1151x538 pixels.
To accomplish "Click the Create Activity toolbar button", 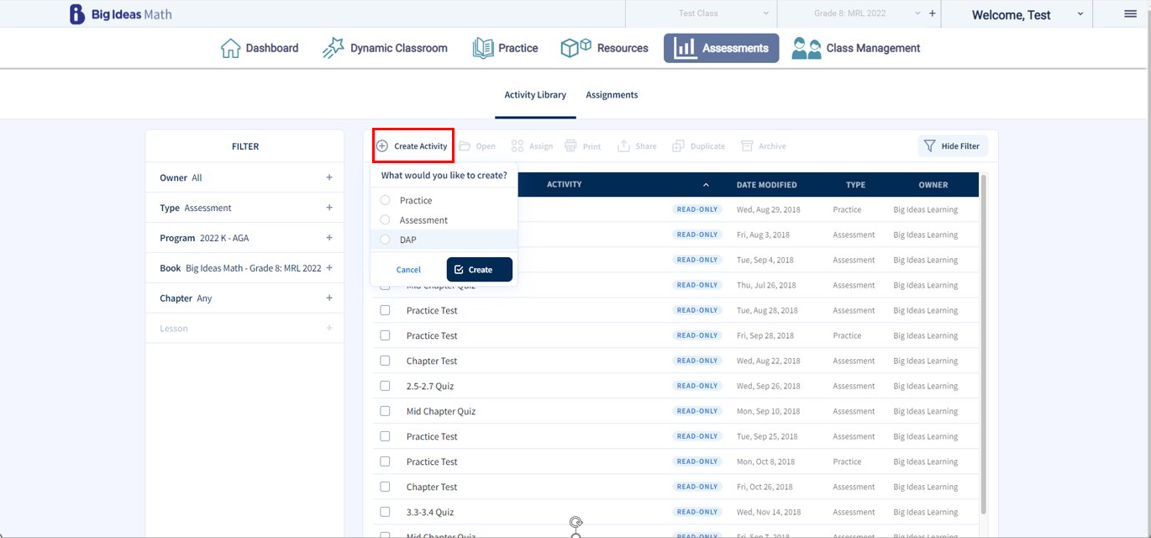I will [413, 146].
